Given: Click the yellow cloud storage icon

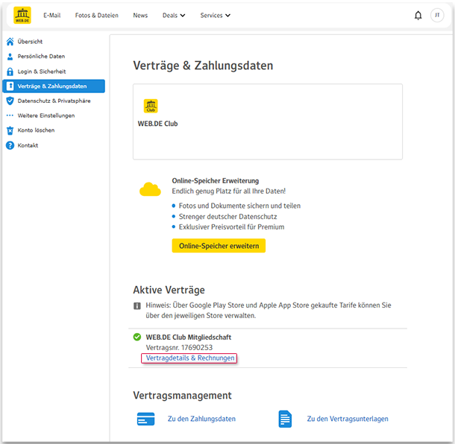Looking at the screenshot, I should point(150,189).
